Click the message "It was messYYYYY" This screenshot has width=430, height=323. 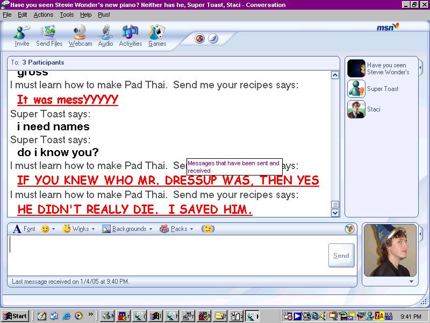pos(68,100)
